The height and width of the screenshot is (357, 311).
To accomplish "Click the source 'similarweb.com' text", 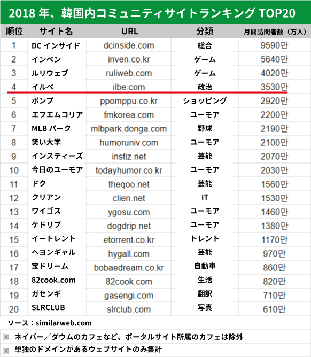I will tap(64, 323).
